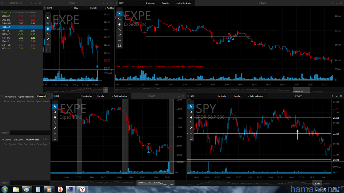
Task: Select the horizontal line tool in EXPE Day chart
Action: click(x=48, y=45)
